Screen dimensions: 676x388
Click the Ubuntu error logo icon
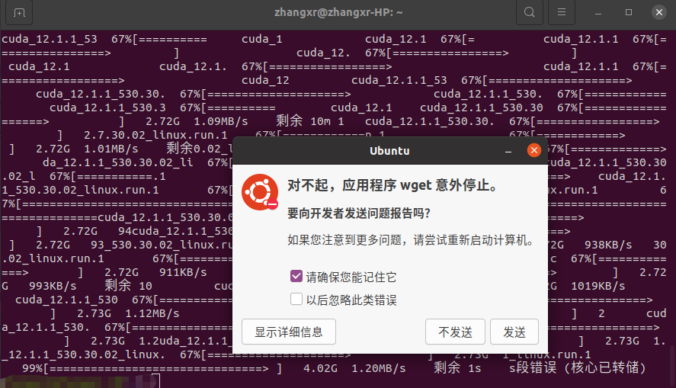click(x=260, y=192)
